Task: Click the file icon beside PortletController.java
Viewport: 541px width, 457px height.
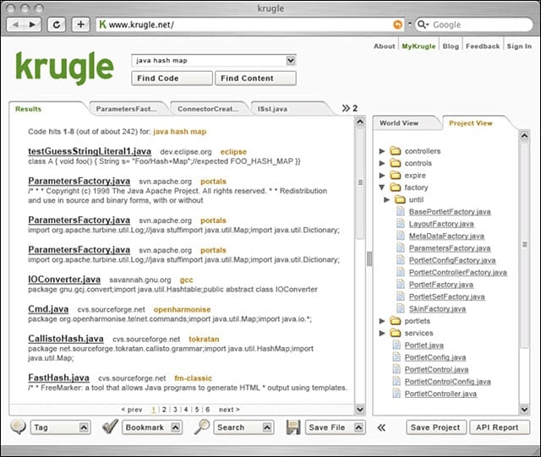Action: [396, 393]
